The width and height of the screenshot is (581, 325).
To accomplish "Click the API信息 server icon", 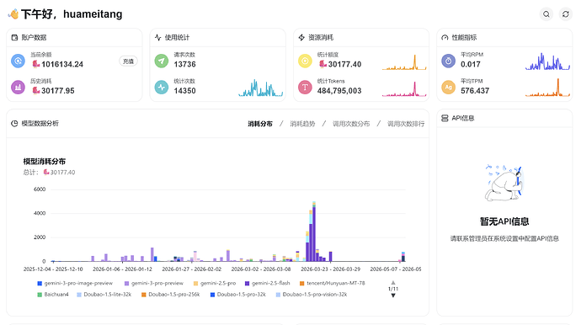I will (445, 118).
